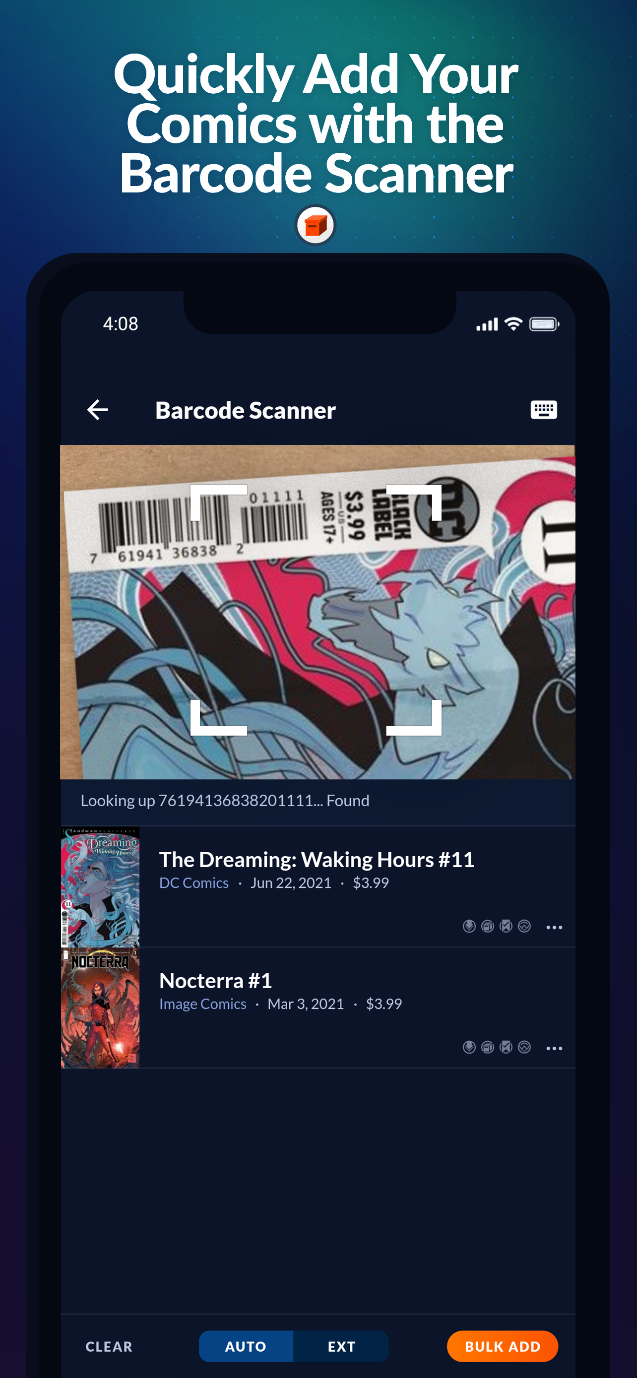Switch to EXT scanner mode
Viewport: 637px width, 1378px height.
coord(341,1346)
